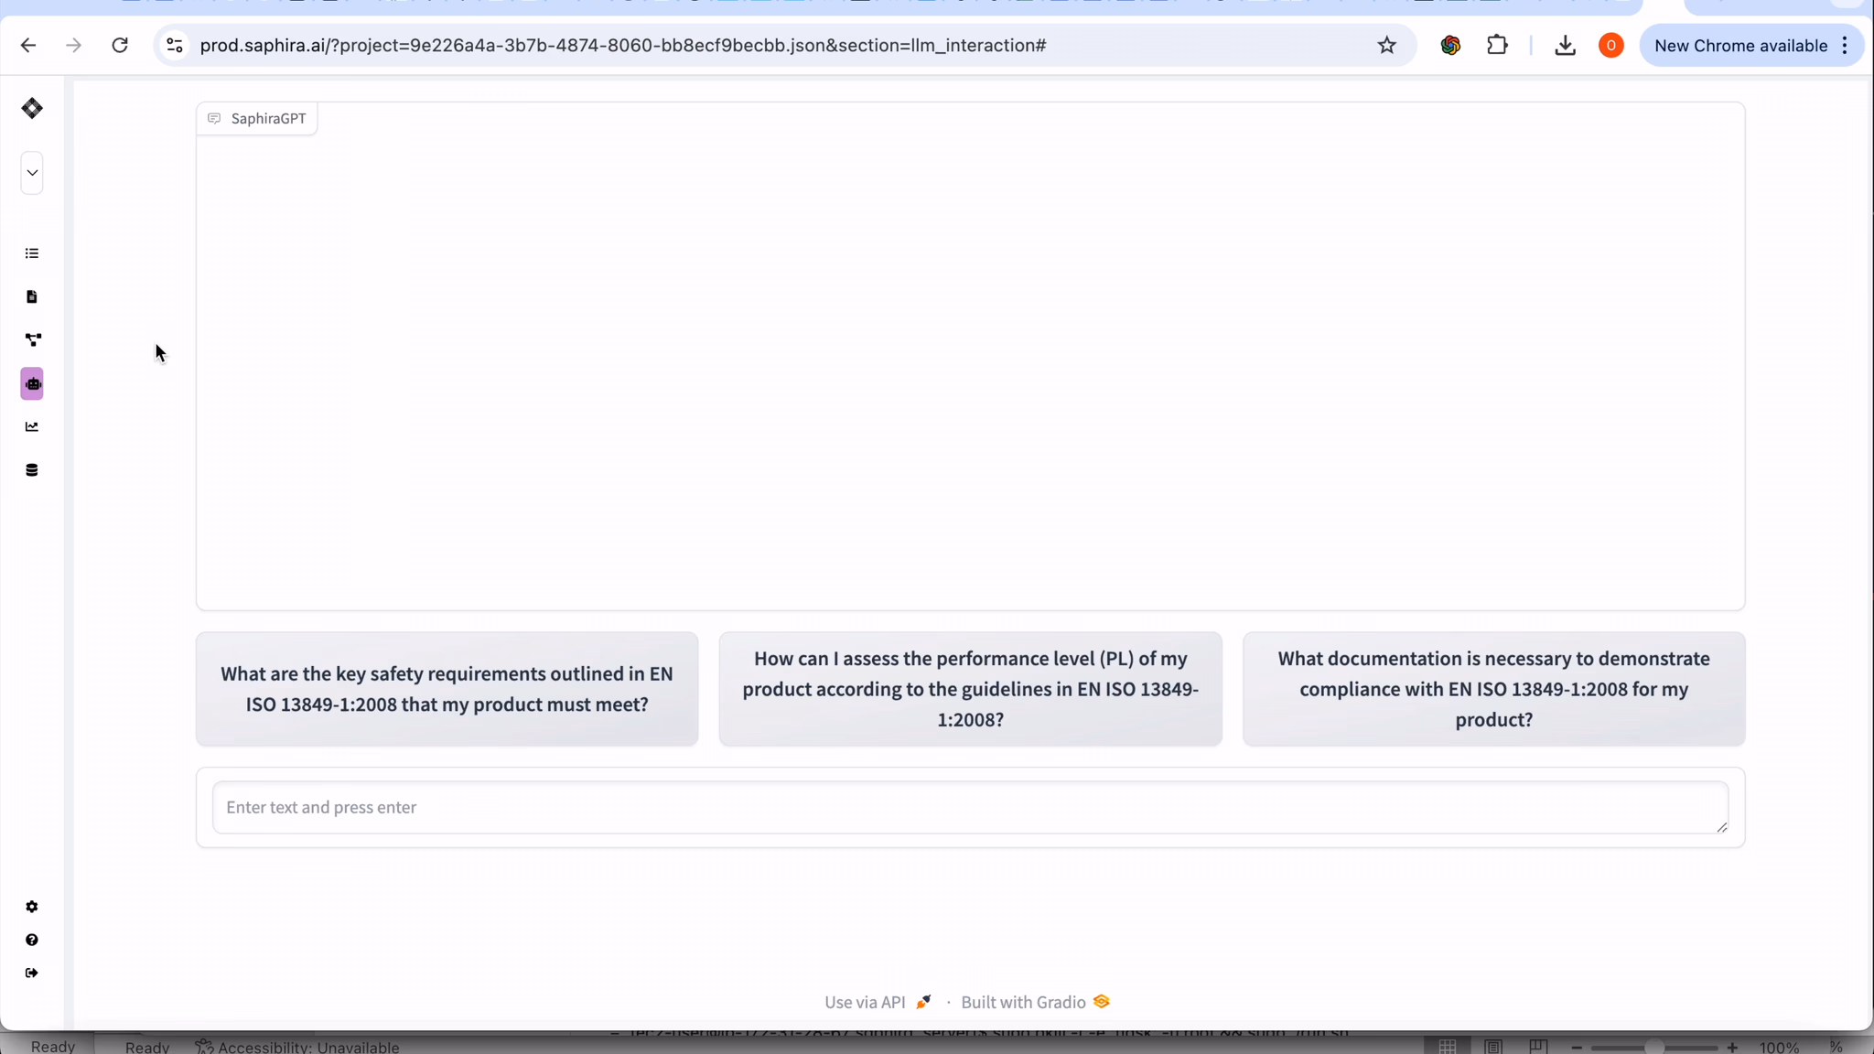
Task: Adjust the zoom slider in the status bar
Action: [1654, 1047]
